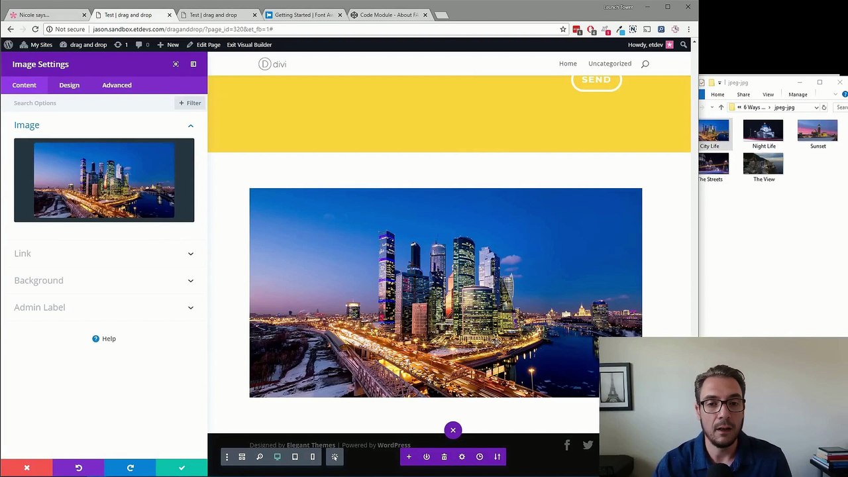Switch to Code Module browser tab
Screen dimensions: 848x477
388,15
